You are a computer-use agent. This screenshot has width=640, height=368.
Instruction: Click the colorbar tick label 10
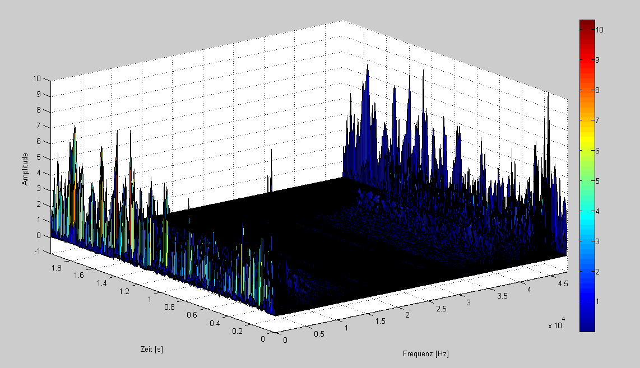pyautogui.click(x=600, y=30)
